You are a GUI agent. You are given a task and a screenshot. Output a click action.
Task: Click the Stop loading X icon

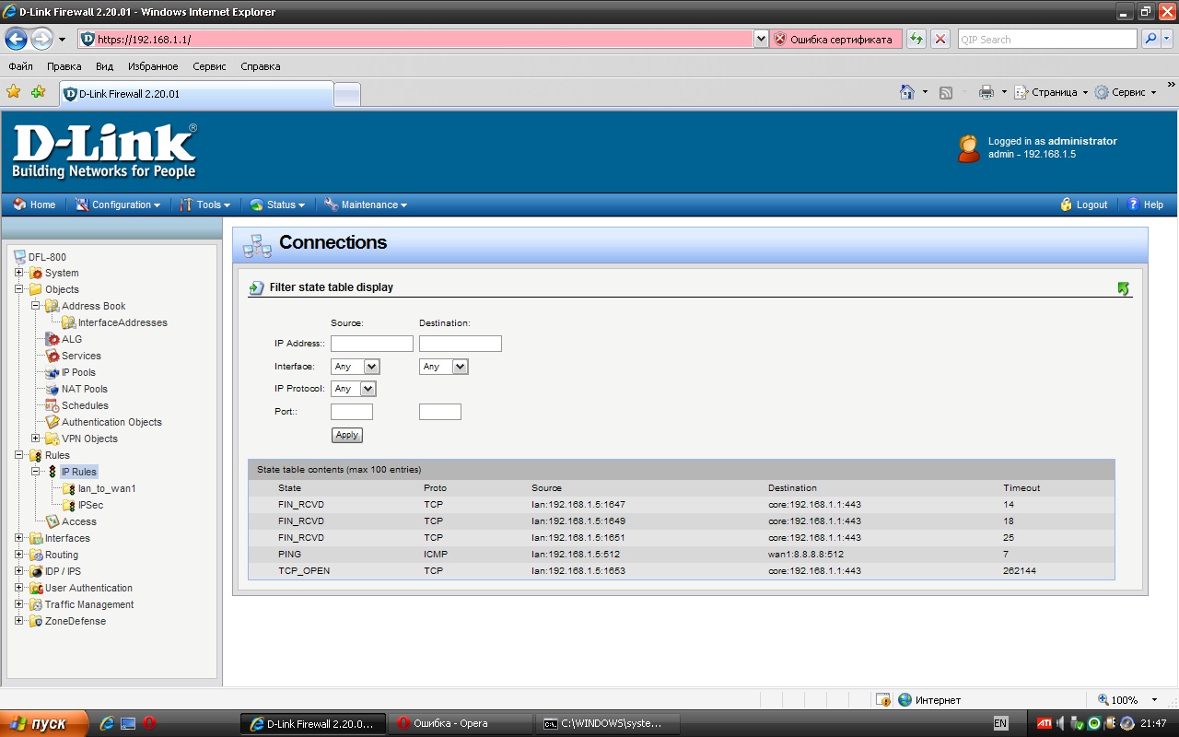tap(940, 39)
